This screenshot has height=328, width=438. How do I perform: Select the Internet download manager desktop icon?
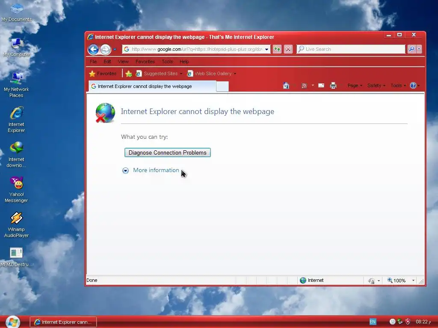pos(16,155)
